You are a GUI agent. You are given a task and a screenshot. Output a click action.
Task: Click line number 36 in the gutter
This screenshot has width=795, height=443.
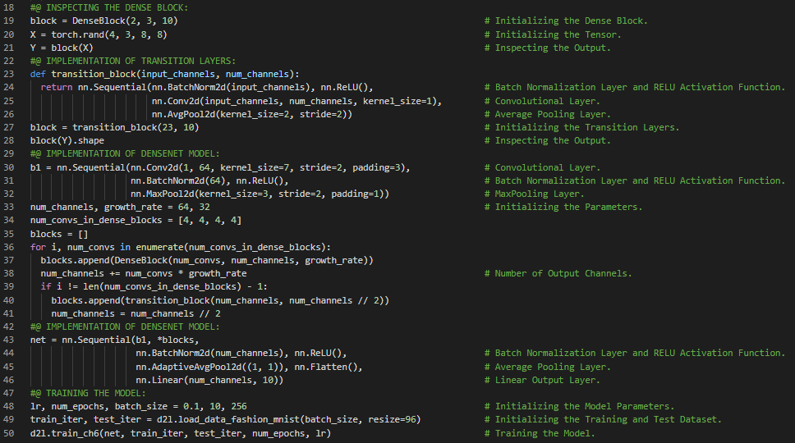point(10,247)
